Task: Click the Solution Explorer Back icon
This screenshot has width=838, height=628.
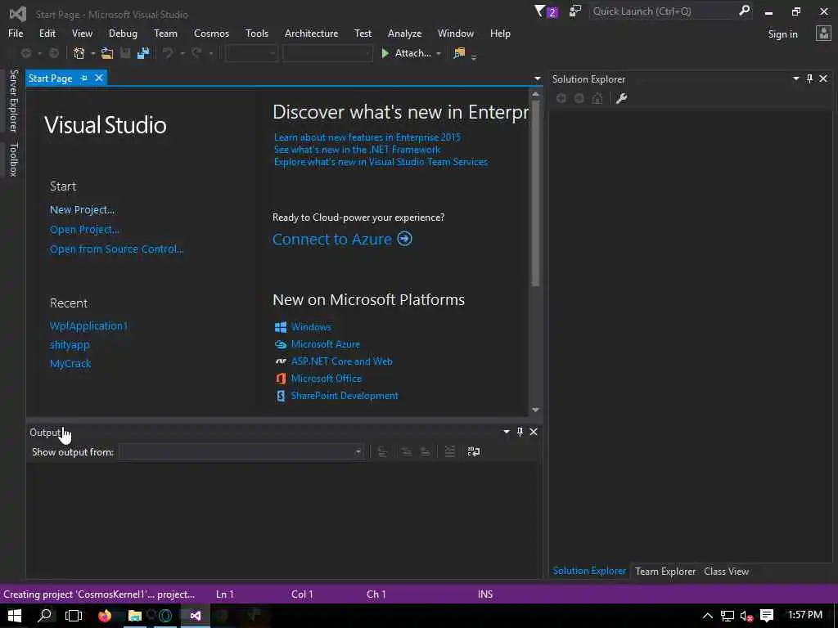Action: (561, 98)
